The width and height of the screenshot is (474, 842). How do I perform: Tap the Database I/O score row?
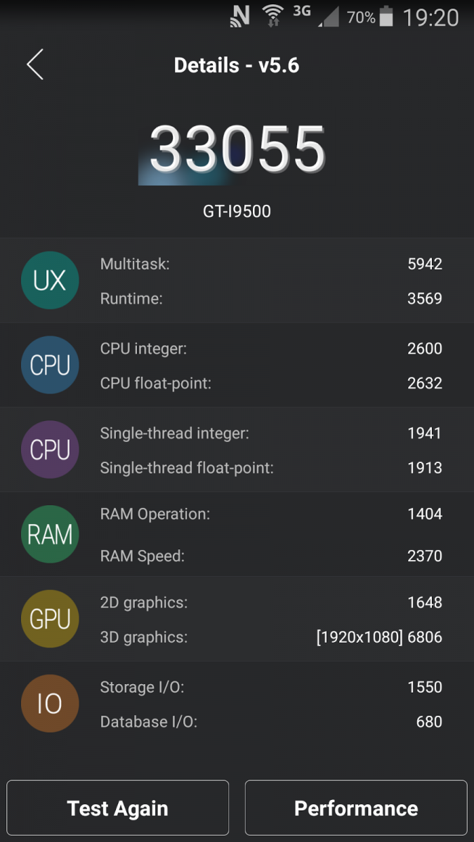271,721
